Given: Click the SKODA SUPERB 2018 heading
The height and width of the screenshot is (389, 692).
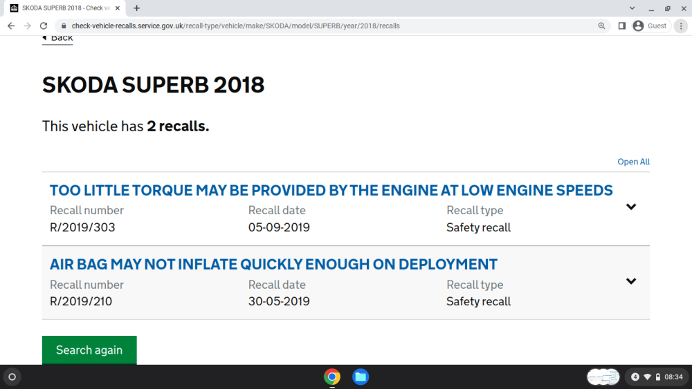Looking at the screenshot, I should coord(153,84).
